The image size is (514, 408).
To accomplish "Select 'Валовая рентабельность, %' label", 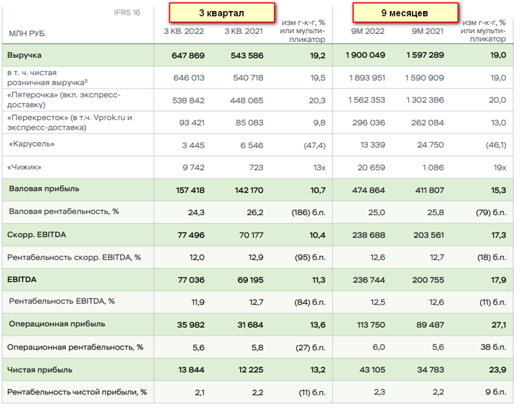I will pos(64,212).
